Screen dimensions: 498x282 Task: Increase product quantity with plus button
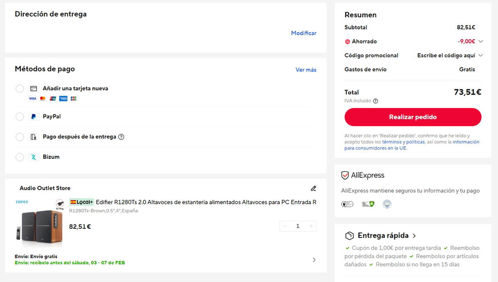[311, 226]
